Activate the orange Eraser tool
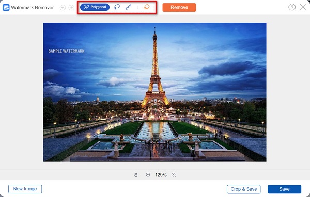 point(147,7)
